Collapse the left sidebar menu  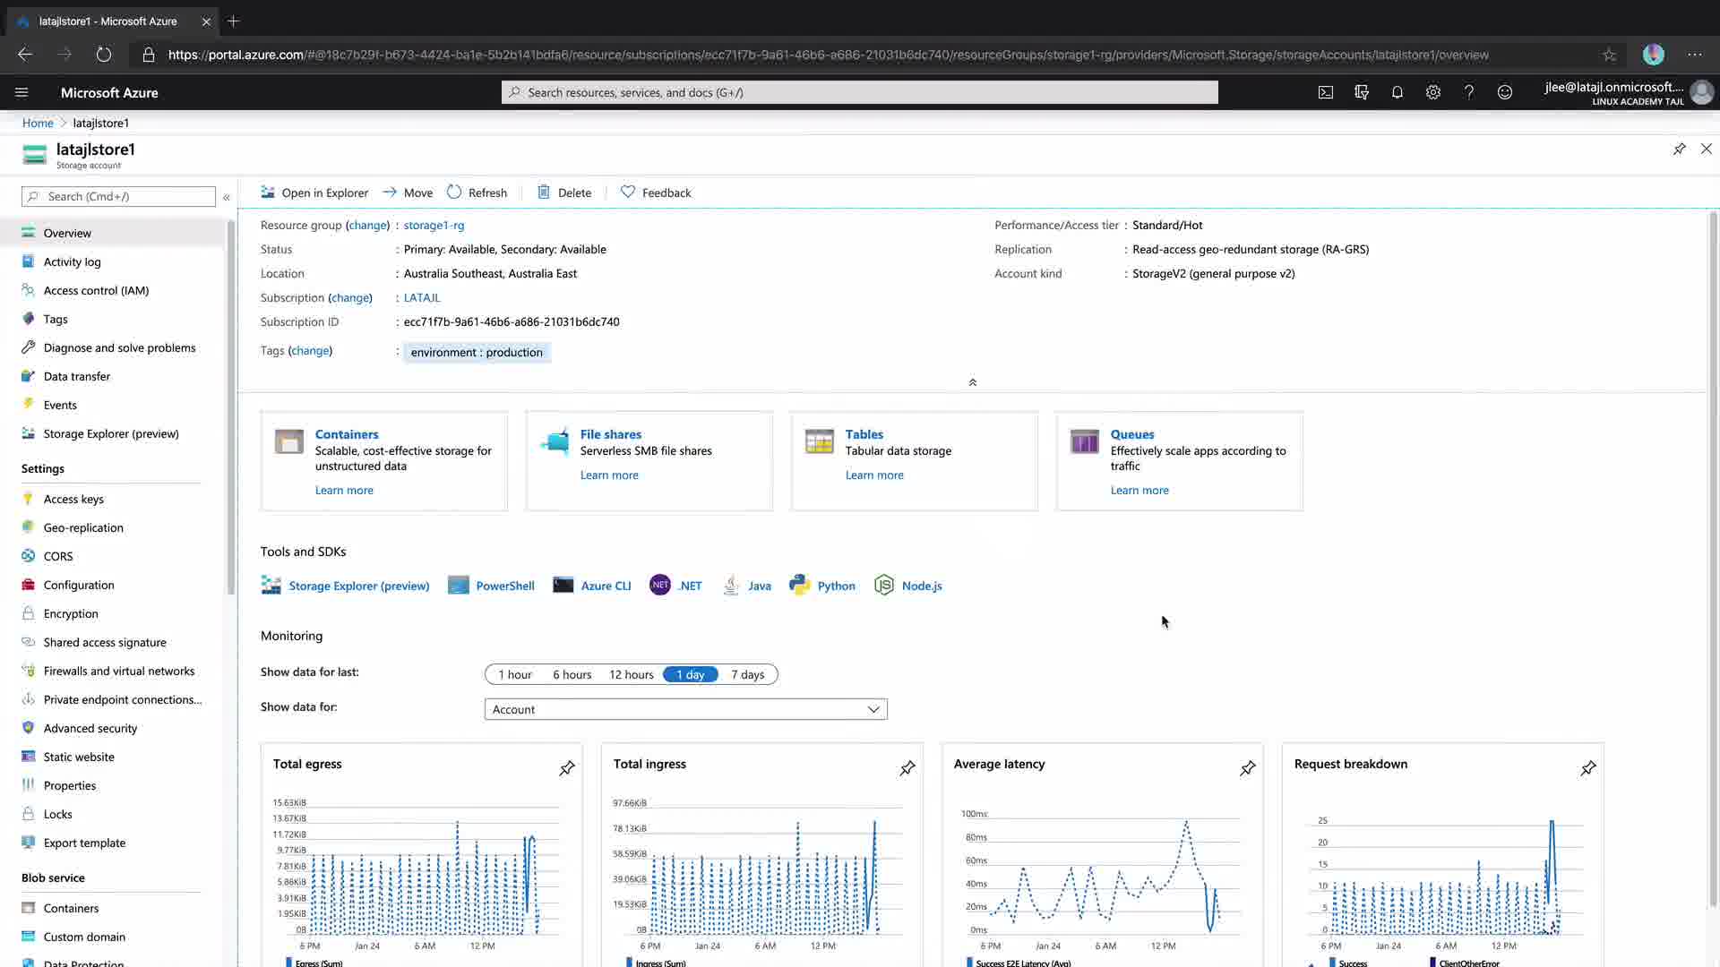pyautogui.click(x=227, y=197)
